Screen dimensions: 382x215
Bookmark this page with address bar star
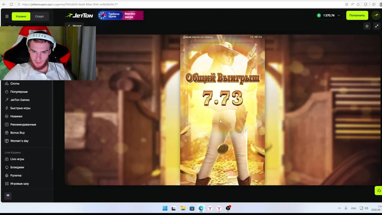[x=358, y=4]
